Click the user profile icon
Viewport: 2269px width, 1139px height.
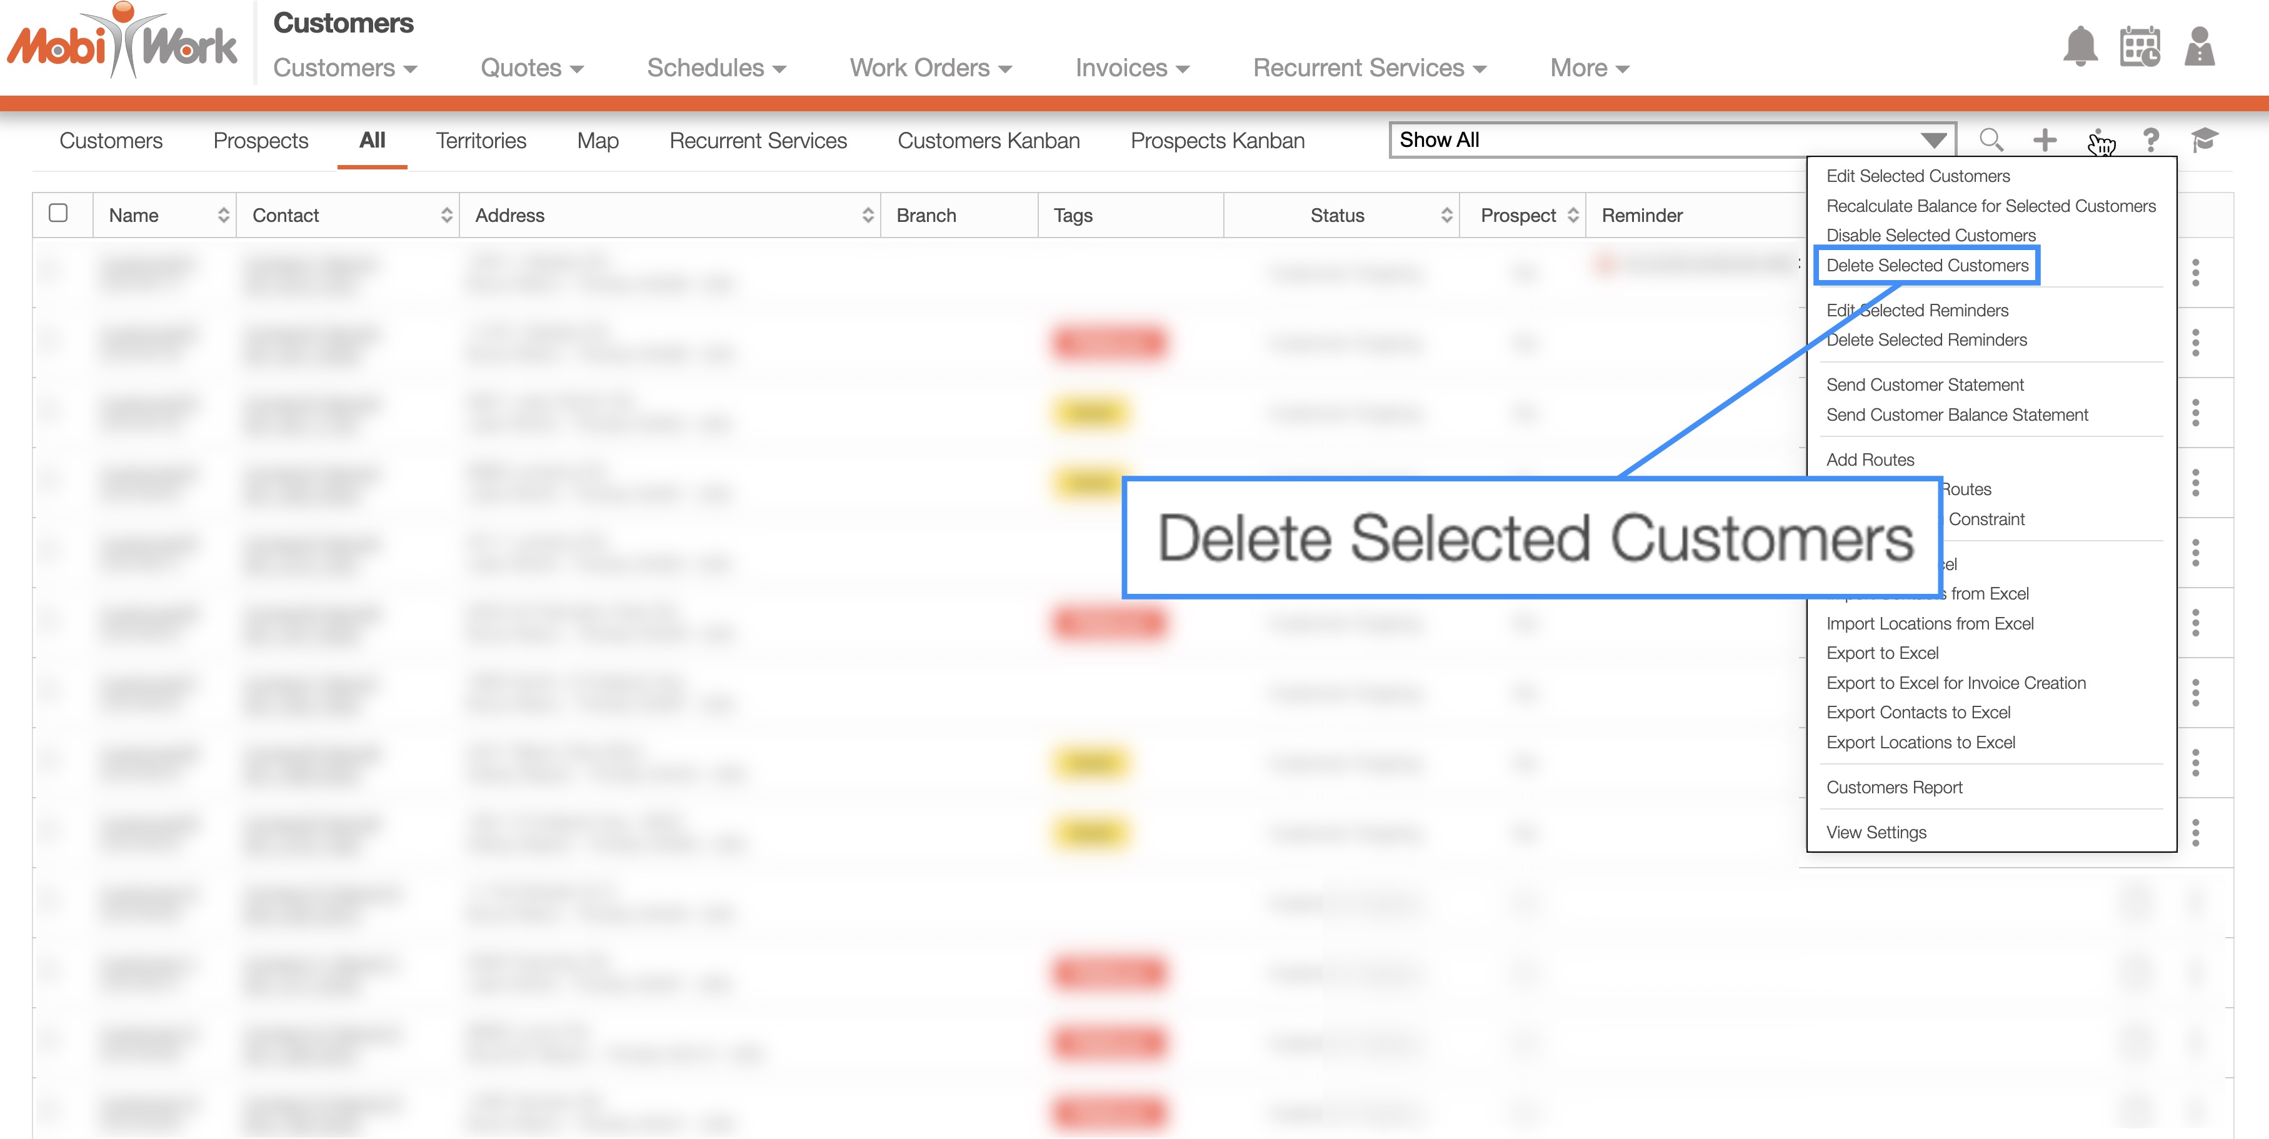2200,47
